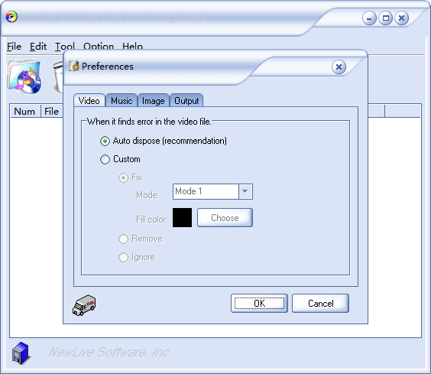
Task: Click the Cancel button
Action: [x=320, y=304]
